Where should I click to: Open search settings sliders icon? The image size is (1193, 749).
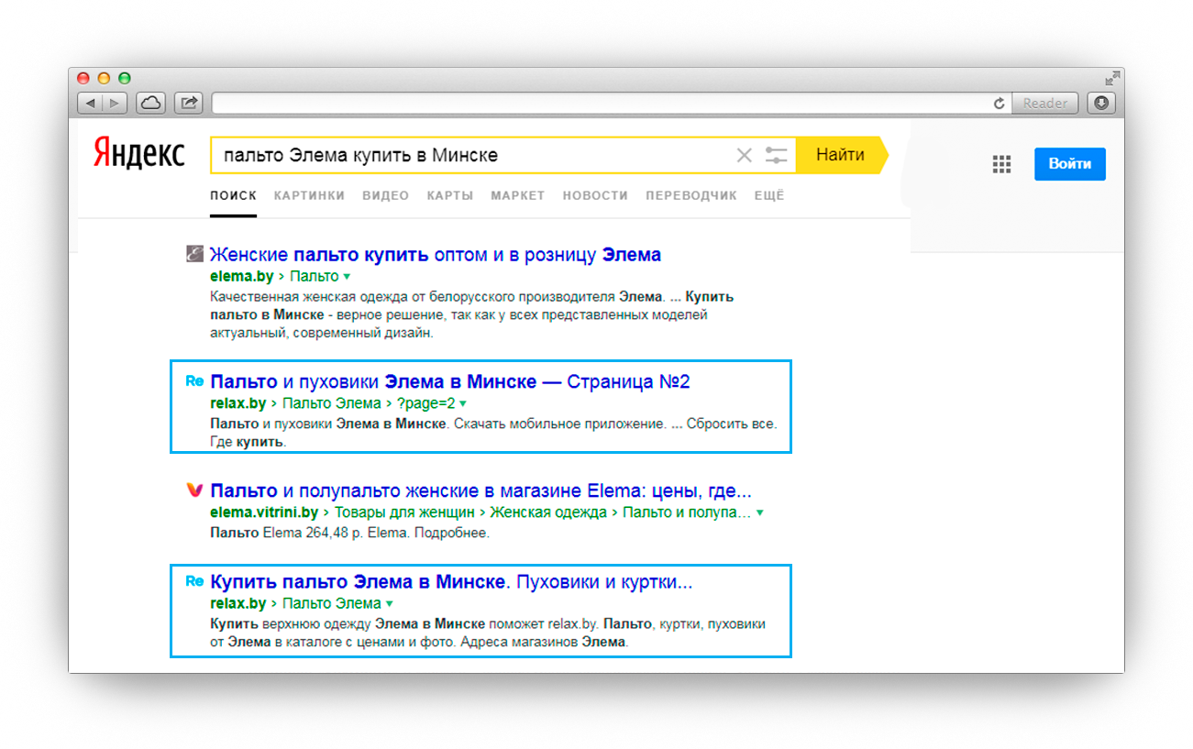point(777,155)
